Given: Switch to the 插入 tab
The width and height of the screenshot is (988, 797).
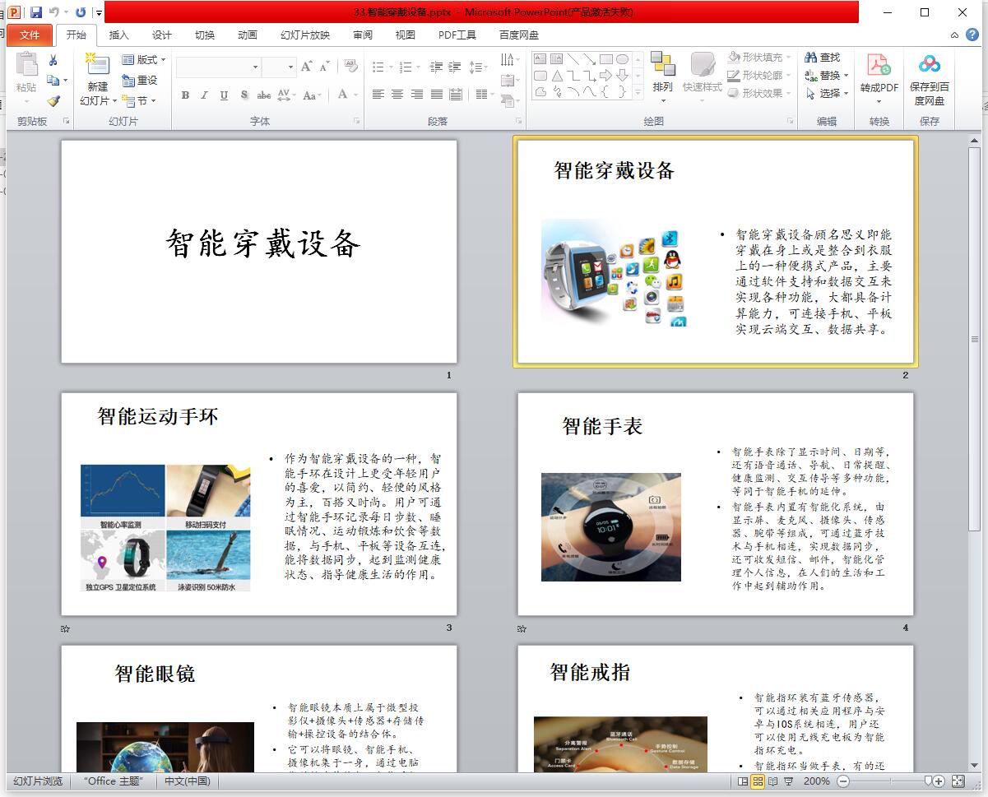Looking at the screenshot, I should [119, 35].
